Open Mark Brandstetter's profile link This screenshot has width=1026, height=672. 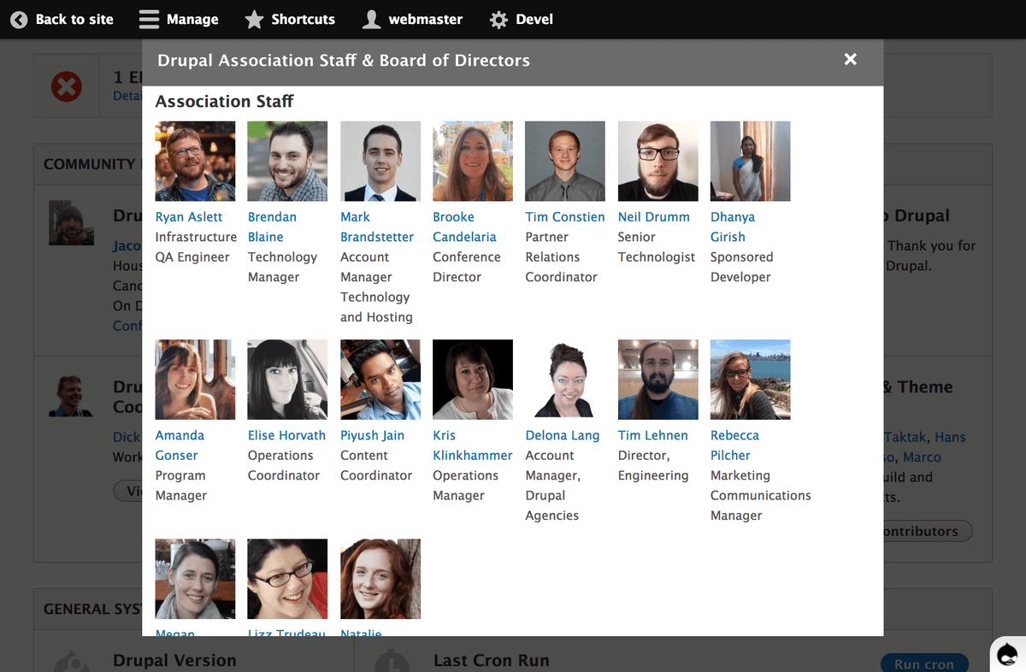(377, 227)
